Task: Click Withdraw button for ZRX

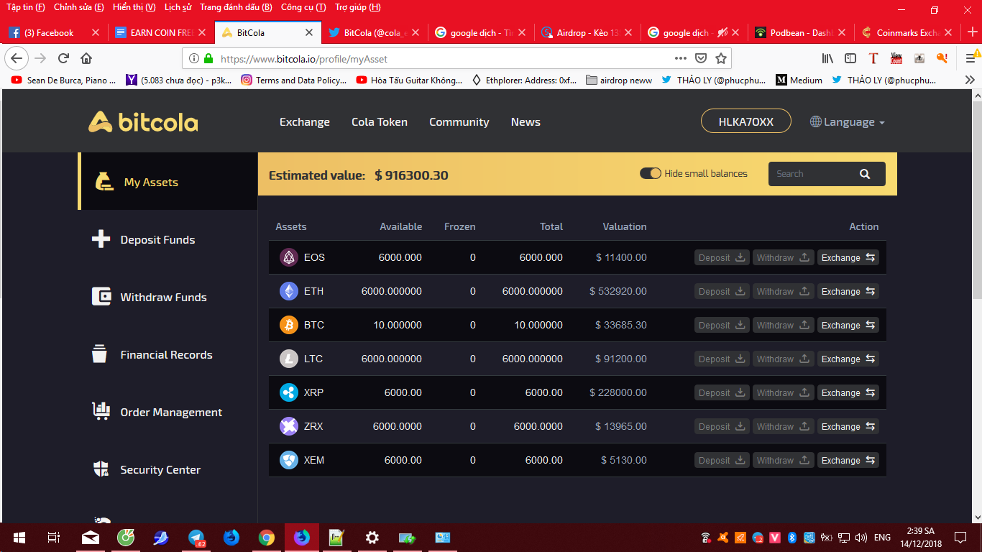Action: coord(784,426)
